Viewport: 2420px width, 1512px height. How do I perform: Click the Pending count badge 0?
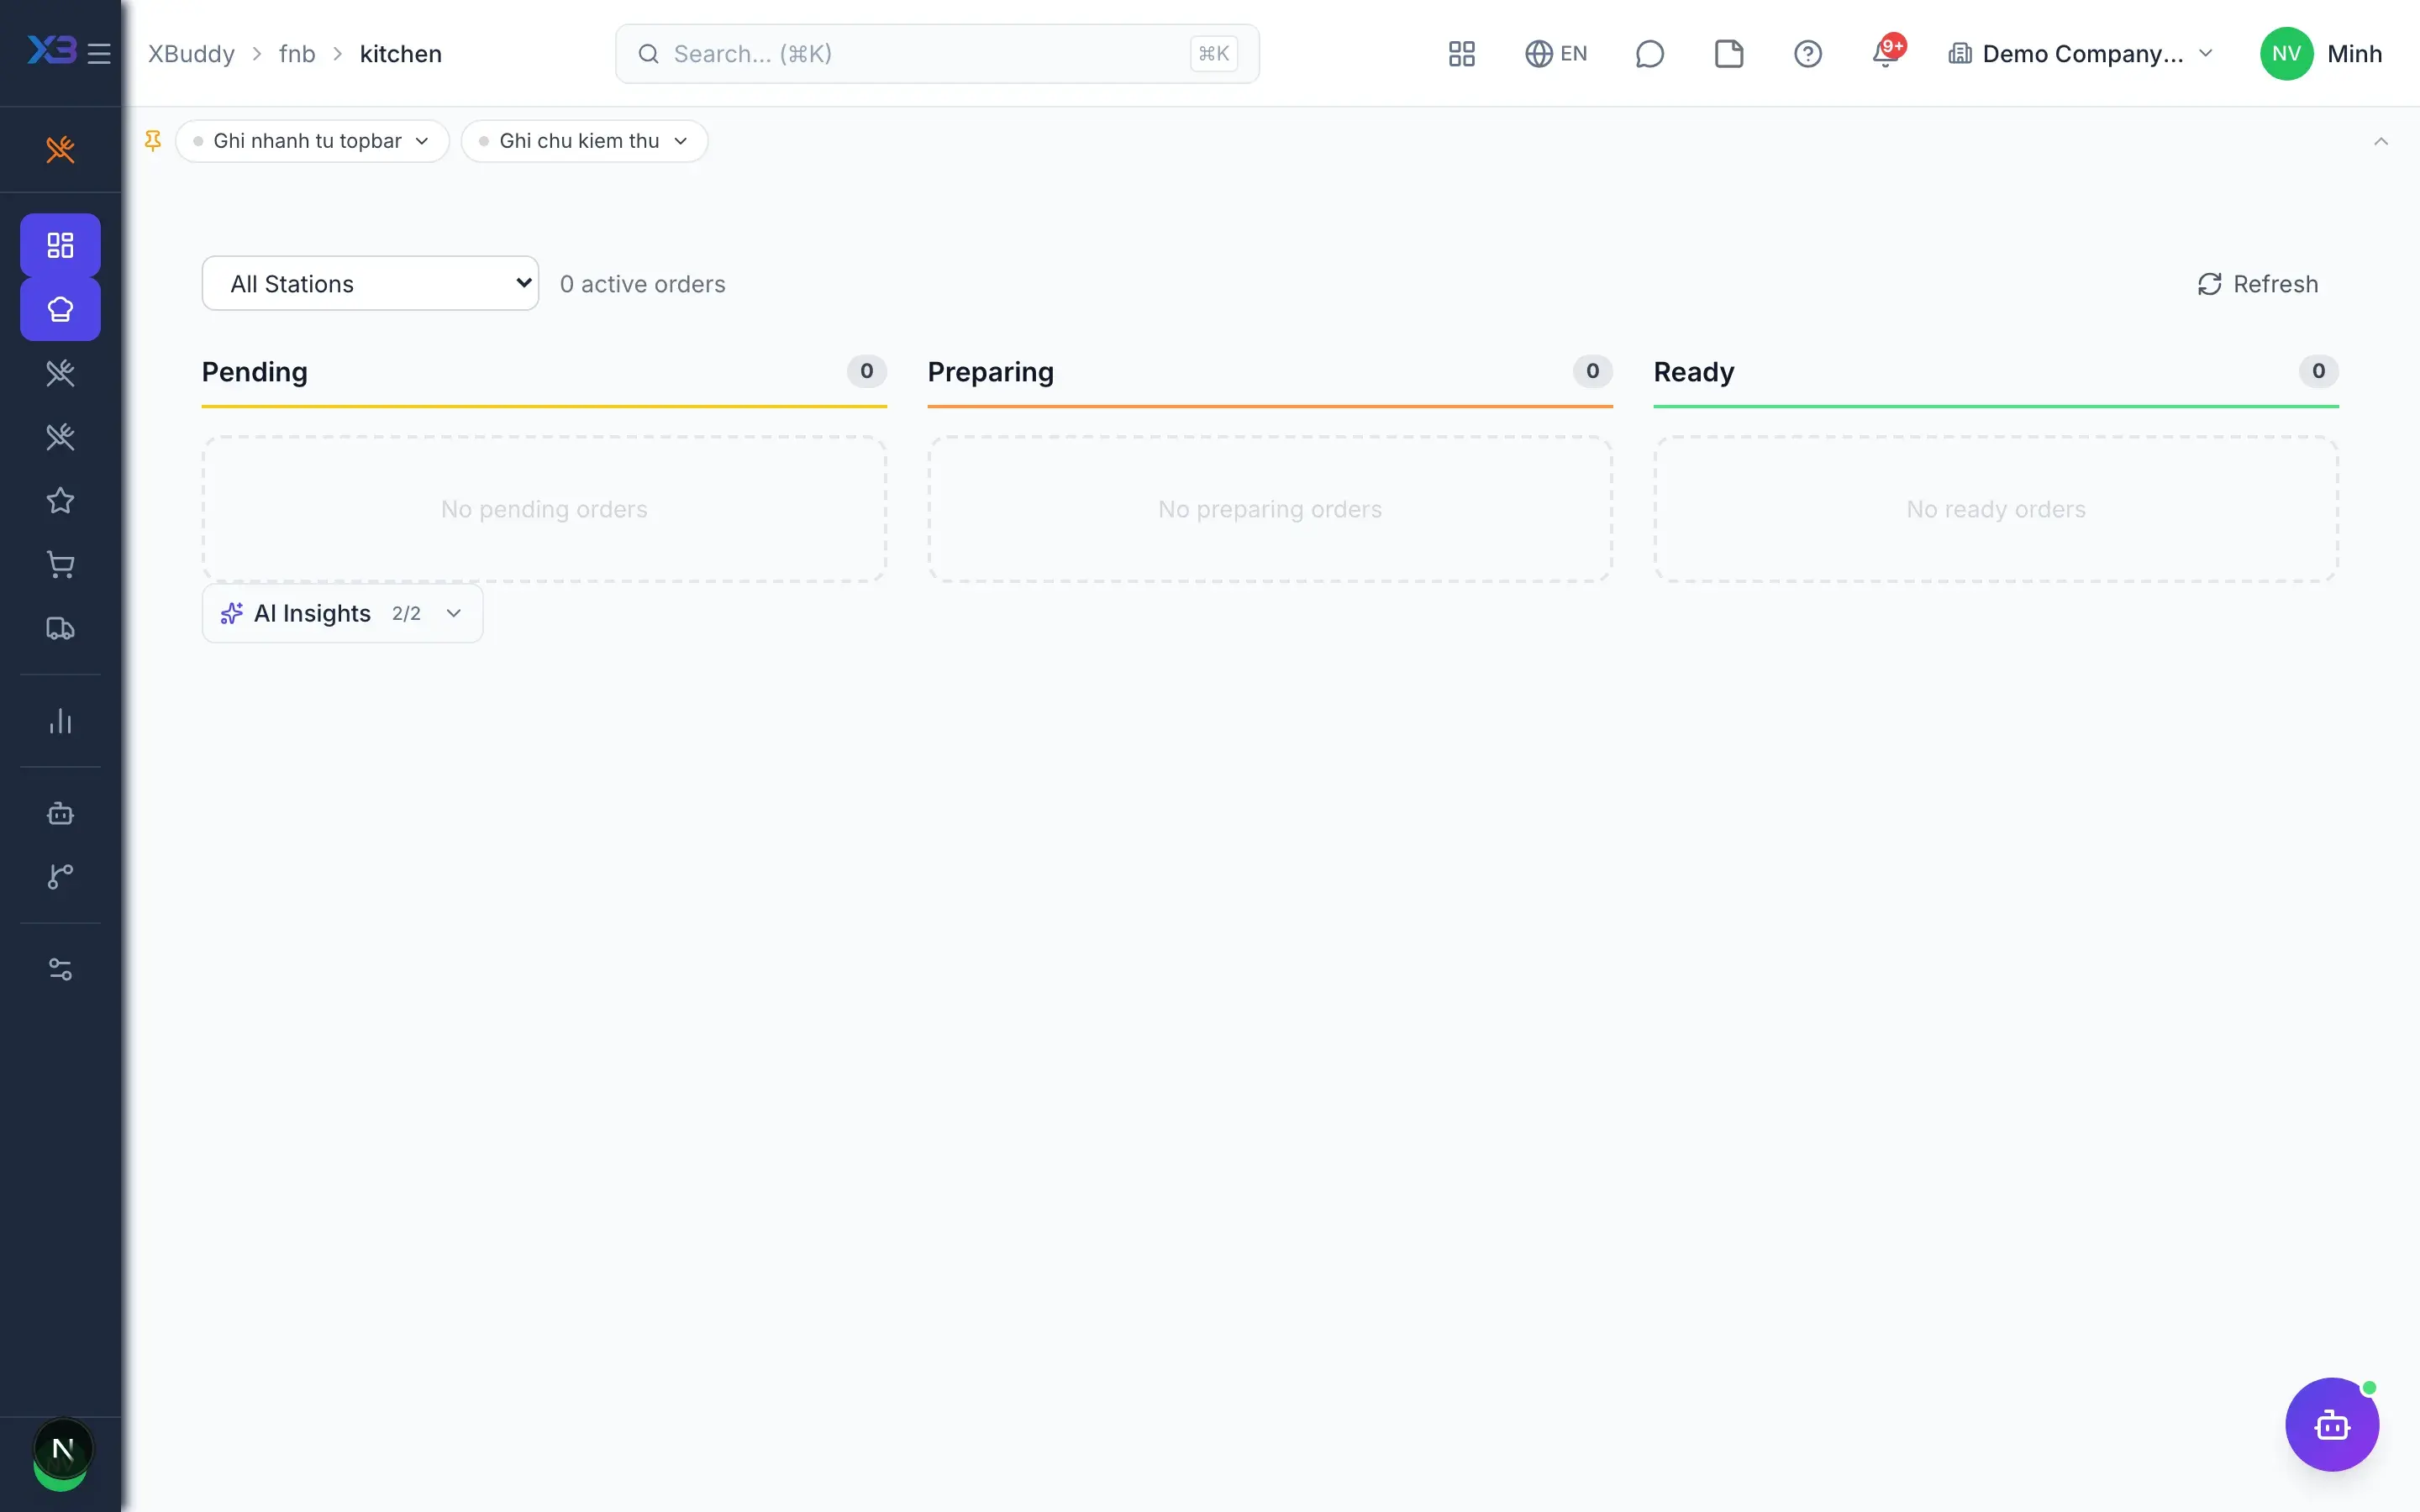pyautogui.click(x=866, y=371)
